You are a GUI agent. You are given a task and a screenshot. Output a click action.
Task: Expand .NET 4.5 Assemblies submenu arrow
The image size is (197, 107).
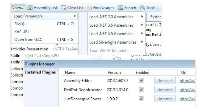(x=142, y=33)
